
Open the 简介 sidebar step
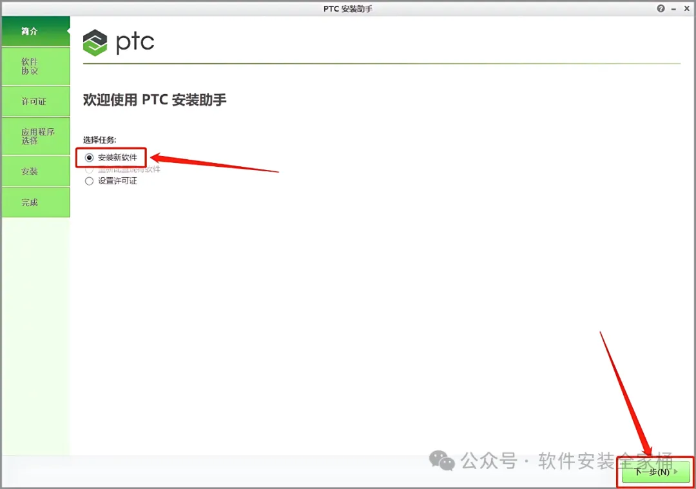coord(36,31)
